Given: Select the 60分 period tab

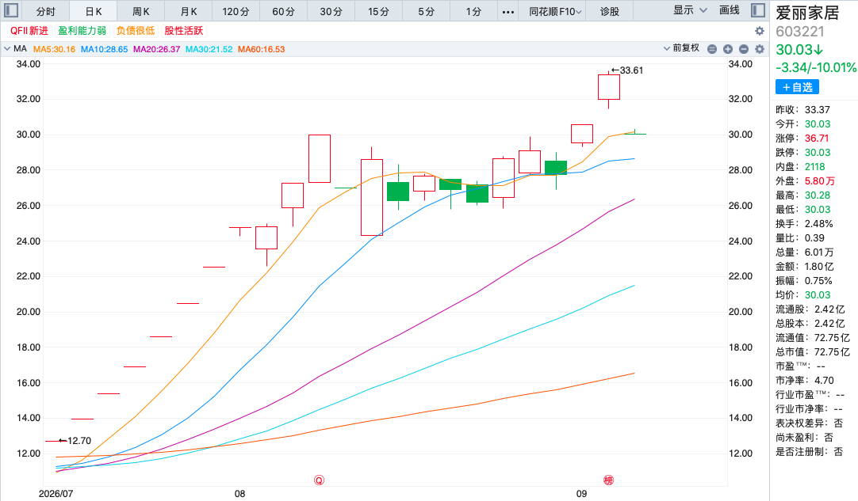Looking at the screenshot, I should coord(283,11).
